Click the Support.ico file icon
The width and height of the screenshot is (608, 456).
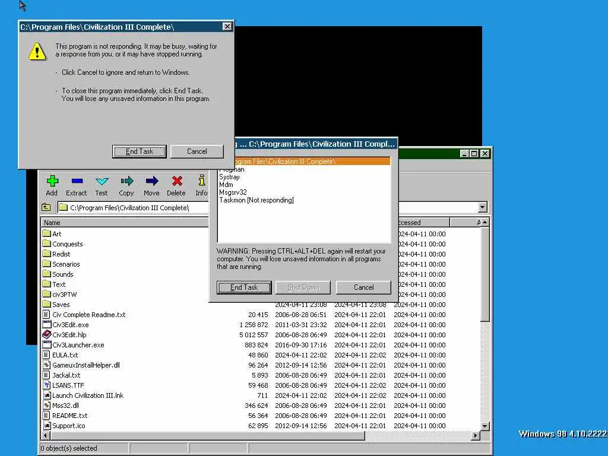point(46,425)
